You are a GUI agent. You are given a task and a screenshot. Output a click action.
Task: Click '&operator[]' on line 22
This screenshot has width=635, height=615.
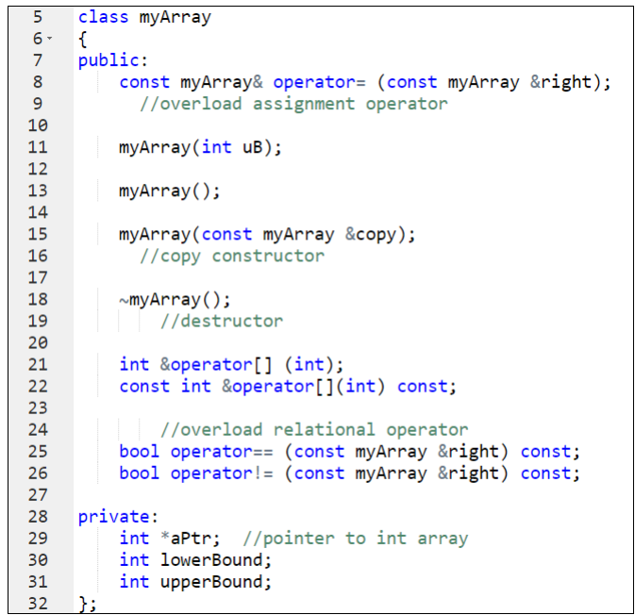point(277,387)
